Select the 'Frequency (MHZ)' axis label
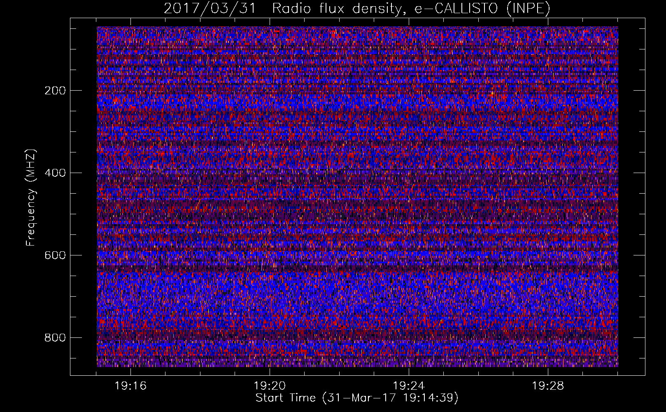Screen dimensions: 666x412 pyautogui.click(x=31, y=197)
